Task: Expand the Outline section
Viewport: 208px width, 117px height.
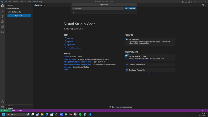Action: coord(10,106)
